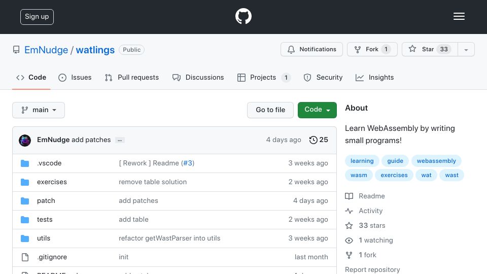The image size is (487, 274).
Task: Open the 'add patches' latest commit message
Action: click(91, 140)
